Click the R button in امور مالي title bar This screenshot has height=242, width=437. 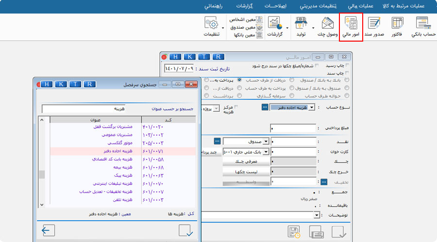[x=218, y=57]
